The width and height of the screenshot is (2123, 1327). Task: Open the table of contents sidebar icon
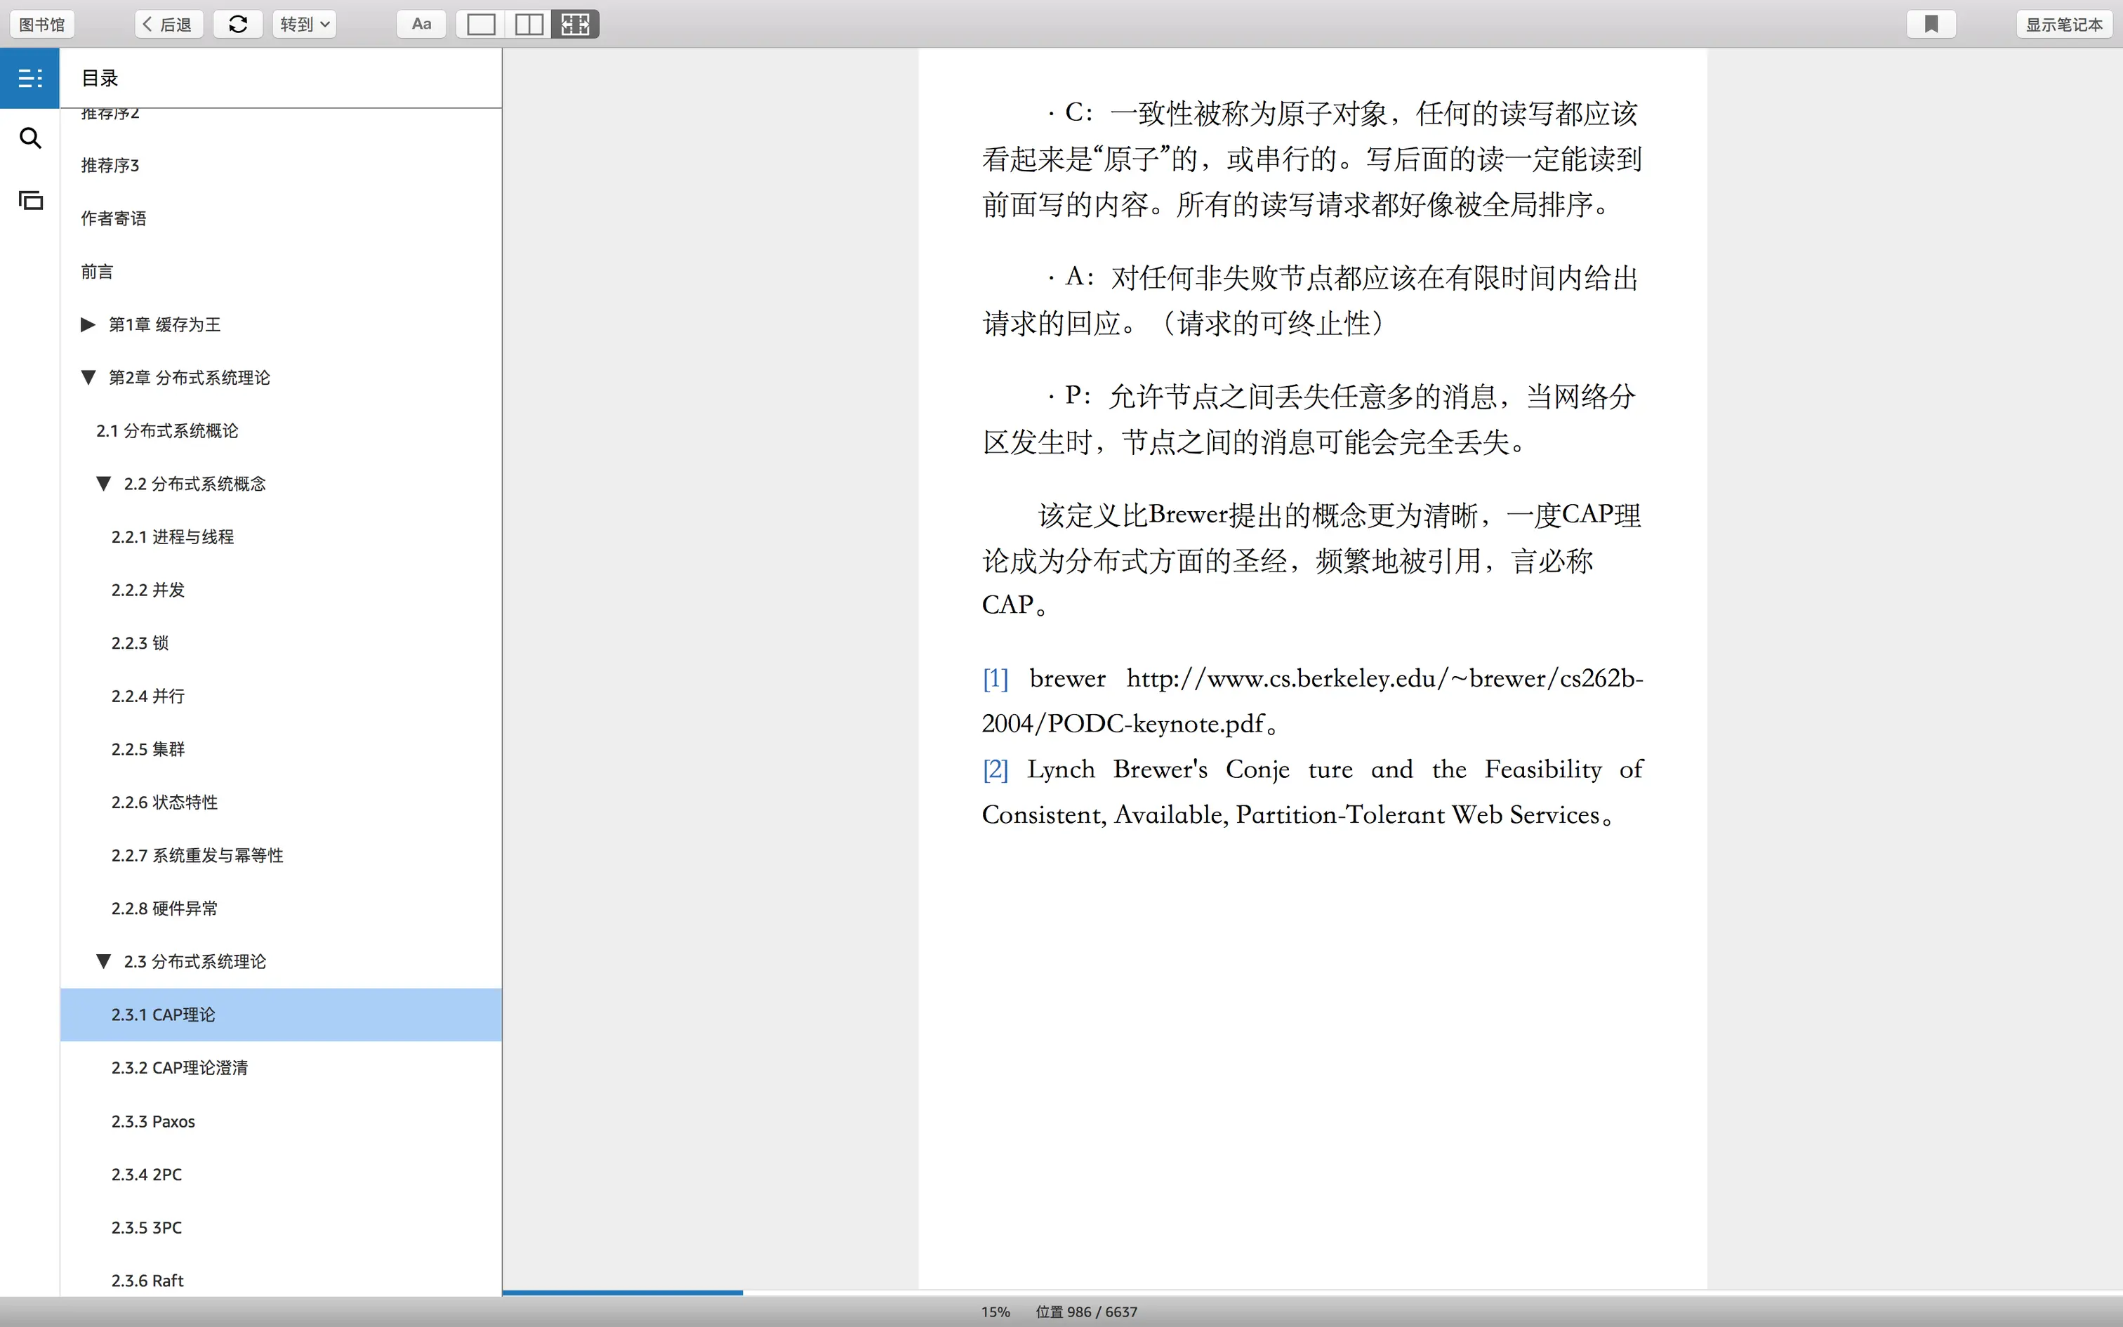point(29,78)
